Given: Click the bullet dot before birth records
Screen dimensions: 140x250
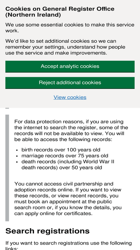Looking at the screenshot, I should pyautogui.click(x=17, y=150).
